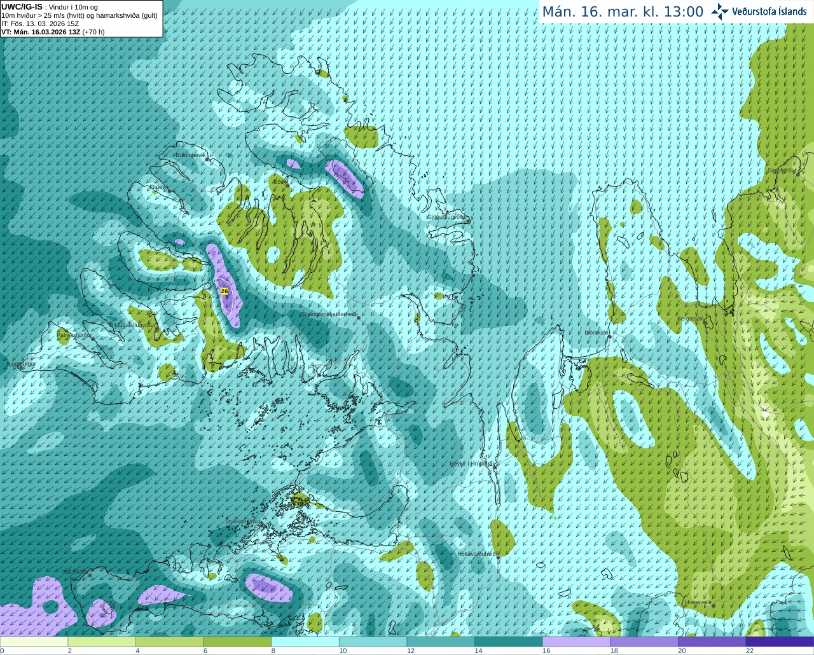Click the Bolungarvík station label
Viewport: 814px width, 655px height.
pos(191,155)
